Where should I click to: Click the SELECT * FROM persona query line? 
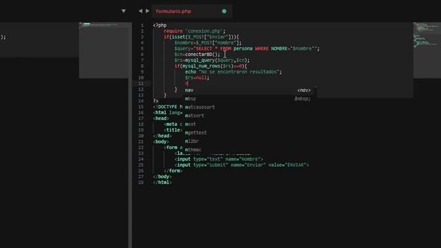point(247,49)
